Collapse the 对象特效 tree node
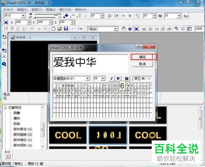This screenshot has height=167, width=205. (5, 108)
